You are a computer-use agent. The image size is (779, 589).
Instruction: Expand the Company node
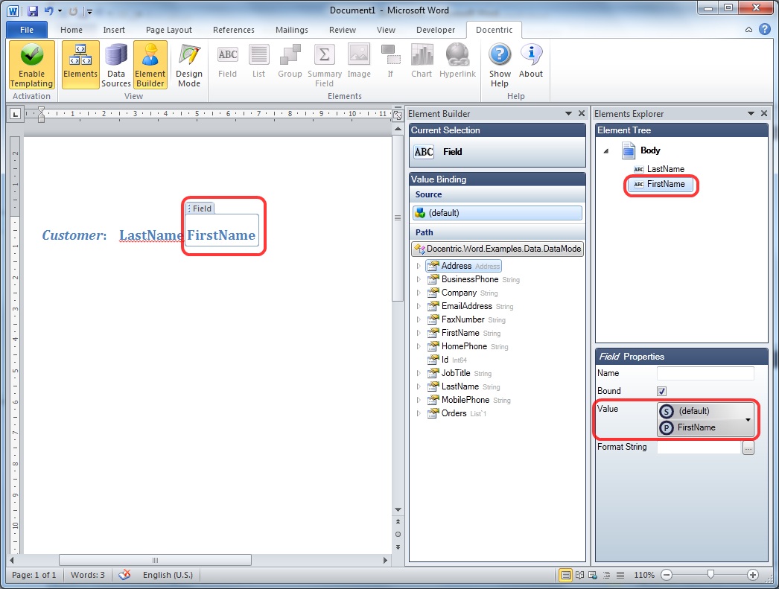click(419, 293)
